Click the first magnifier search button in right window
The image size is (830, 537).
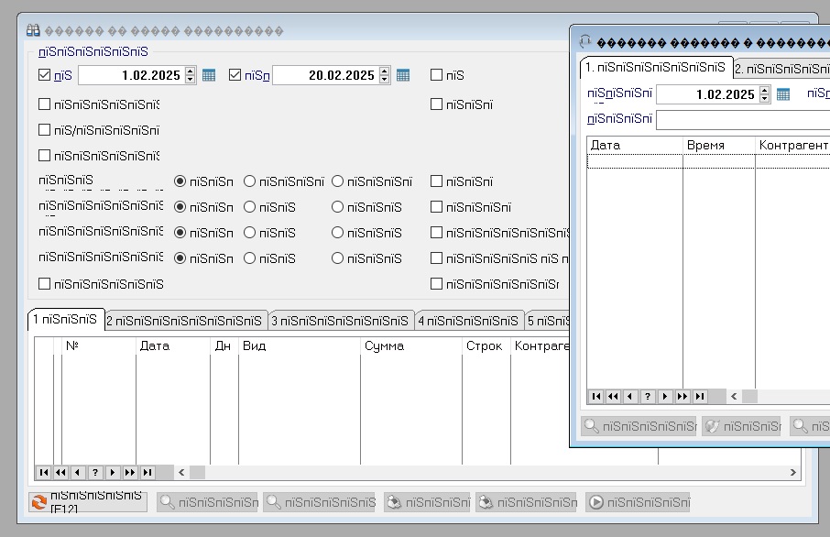pos(639,426)
